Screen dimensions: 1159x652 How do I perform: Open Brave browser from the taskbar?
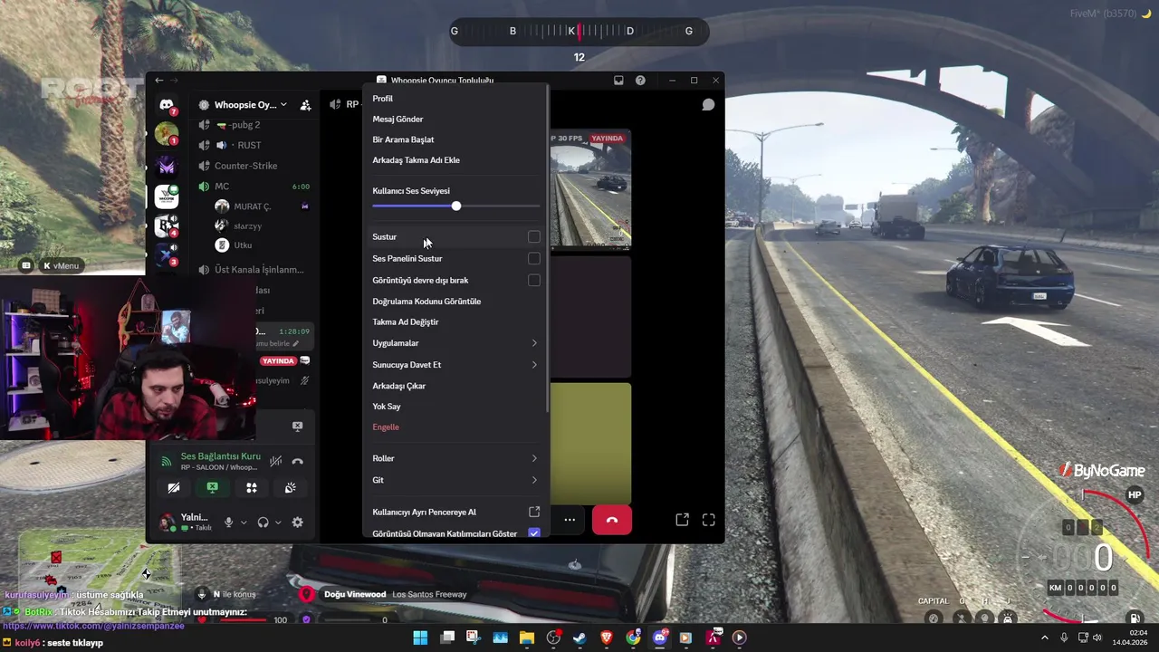tap(607, 638)
